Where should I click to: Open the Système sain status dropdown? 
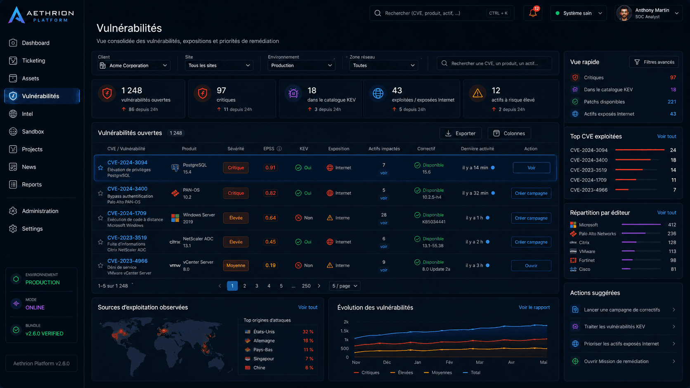tap(579, 13)
